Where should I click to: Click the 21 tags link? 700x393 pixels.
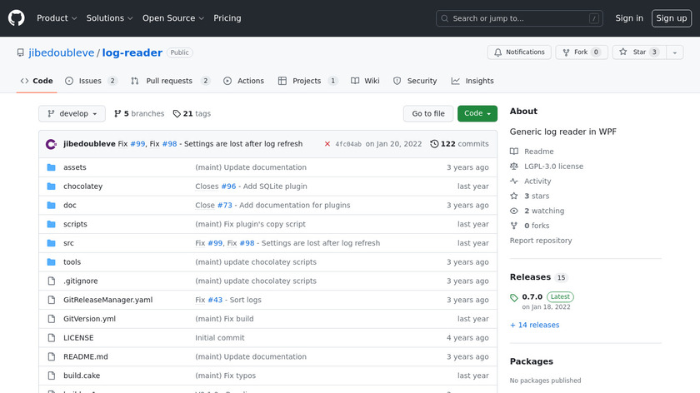coord(192,114)
